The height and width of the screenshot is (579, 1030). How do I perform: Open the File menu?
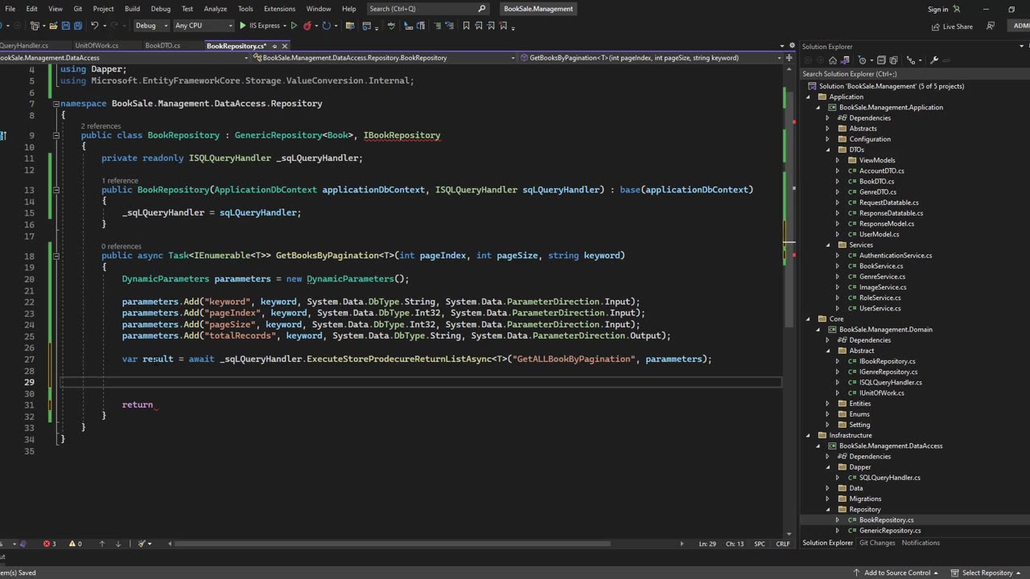coord(10,9)
